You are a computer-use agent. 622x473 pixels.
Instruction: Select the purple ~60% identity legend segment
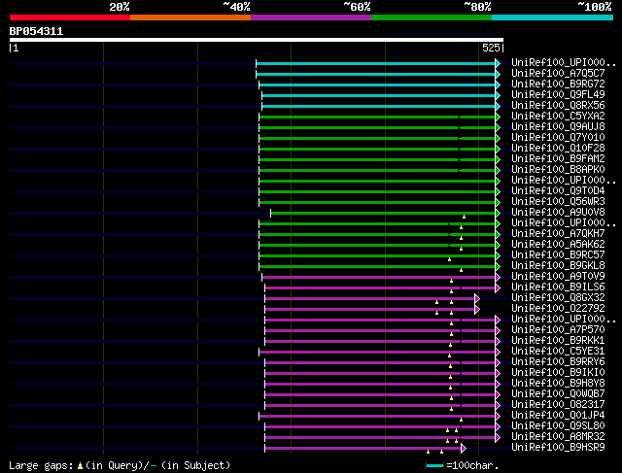click(x=311, y=17)
